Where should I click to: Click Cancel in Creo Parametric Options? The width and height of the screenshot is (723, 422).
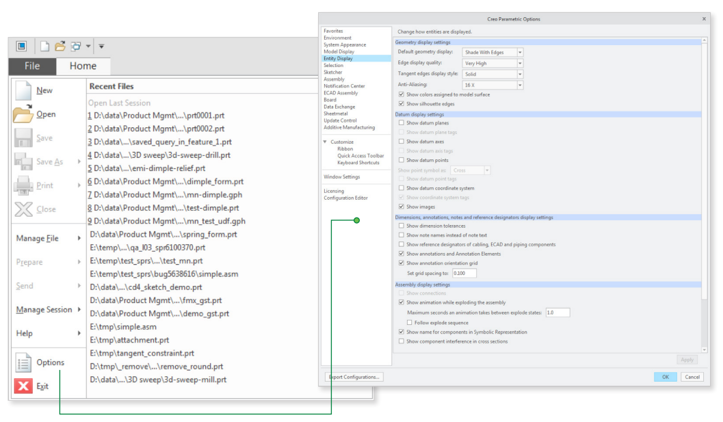tap(692, 378)
